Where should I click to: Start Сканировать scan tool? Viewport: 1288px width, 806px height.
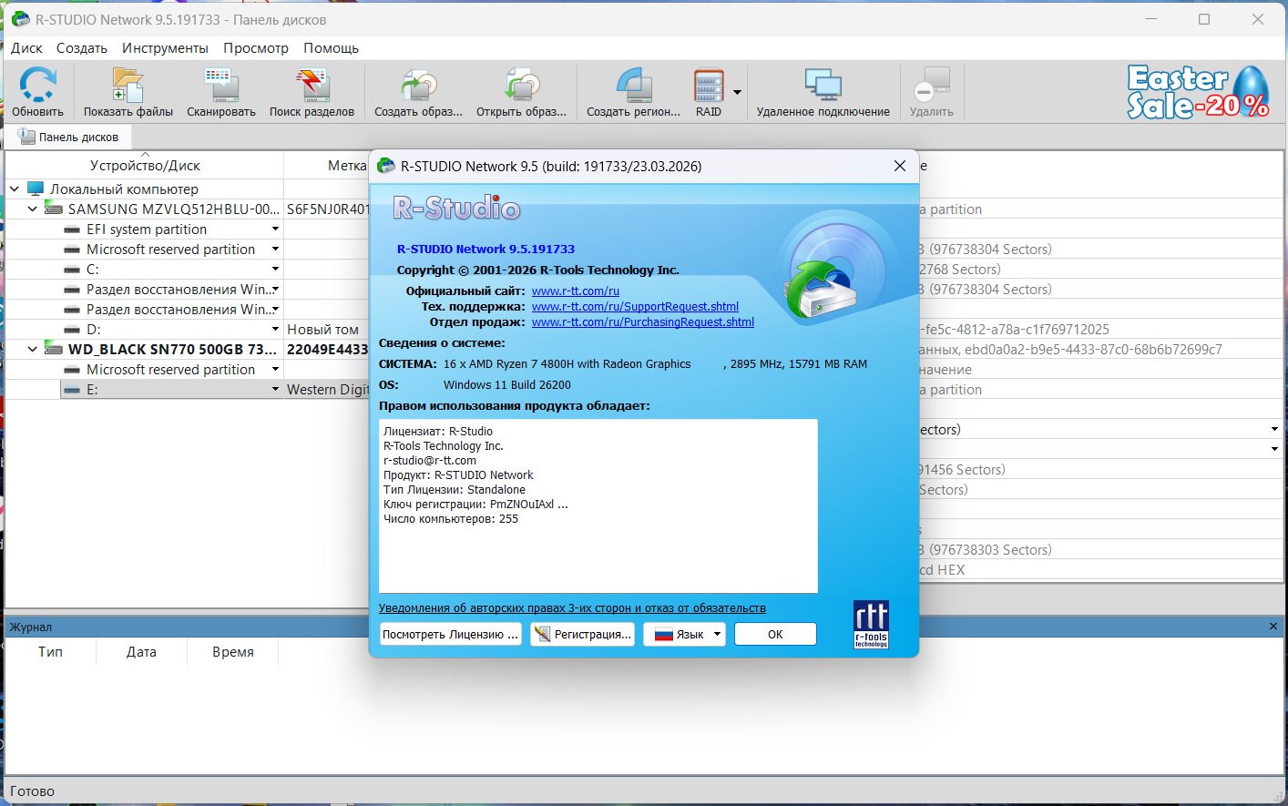pyautogui.click(x=220, y=86)
